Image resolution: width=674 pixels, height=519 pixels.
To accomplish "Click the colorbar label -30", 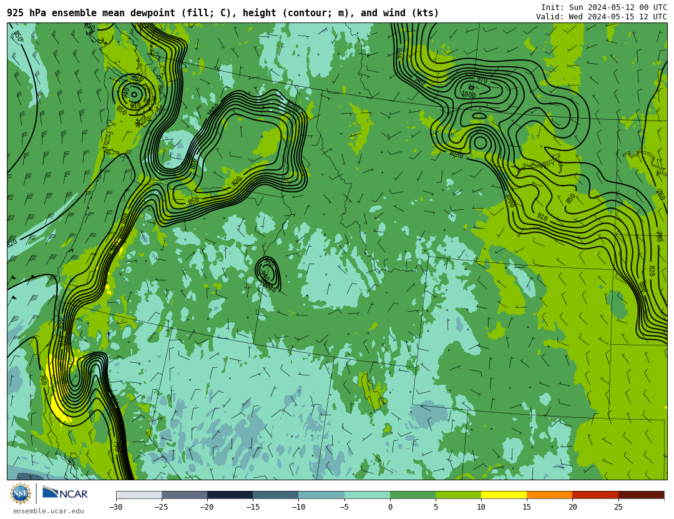I will tap(116, 507).
